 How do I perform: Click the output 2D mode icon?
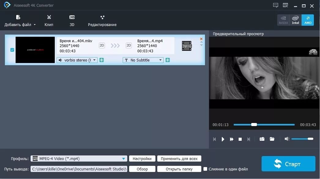point(128,45)
